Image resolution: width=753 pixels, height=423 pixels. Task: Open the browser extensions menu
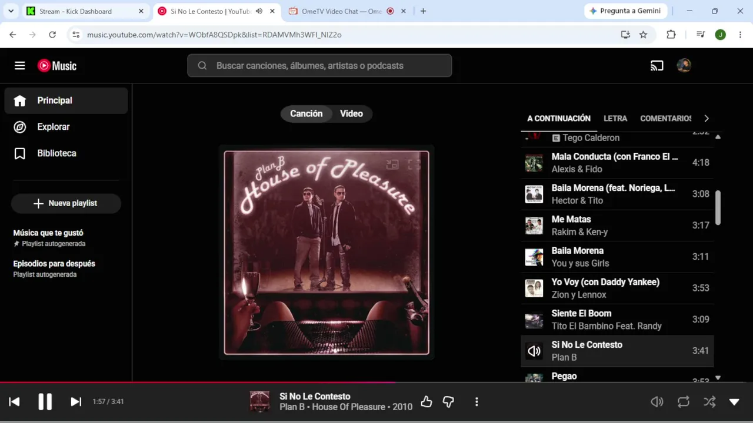tap(671, 35)
